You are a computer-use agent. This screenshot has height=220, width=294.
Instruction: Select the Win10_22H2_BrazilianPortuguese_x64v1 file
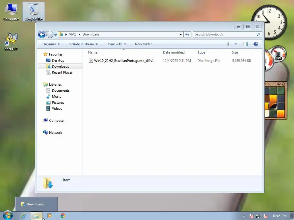click(x=124, y=61)
